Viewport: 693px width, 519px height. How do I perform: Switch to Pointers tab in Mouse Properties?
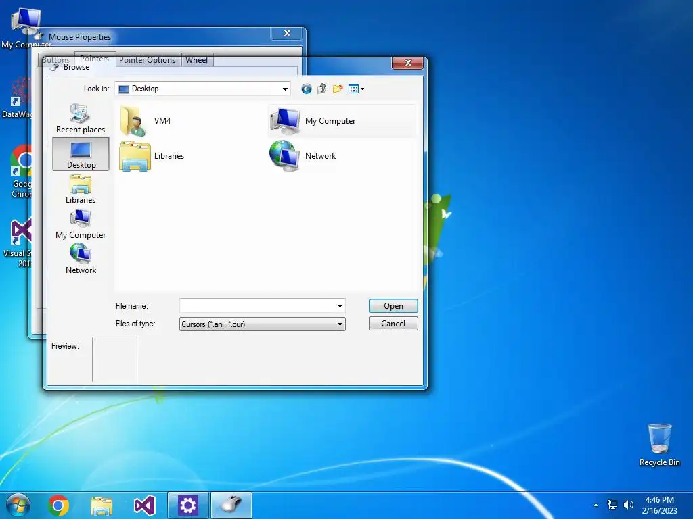pos(95,58)
